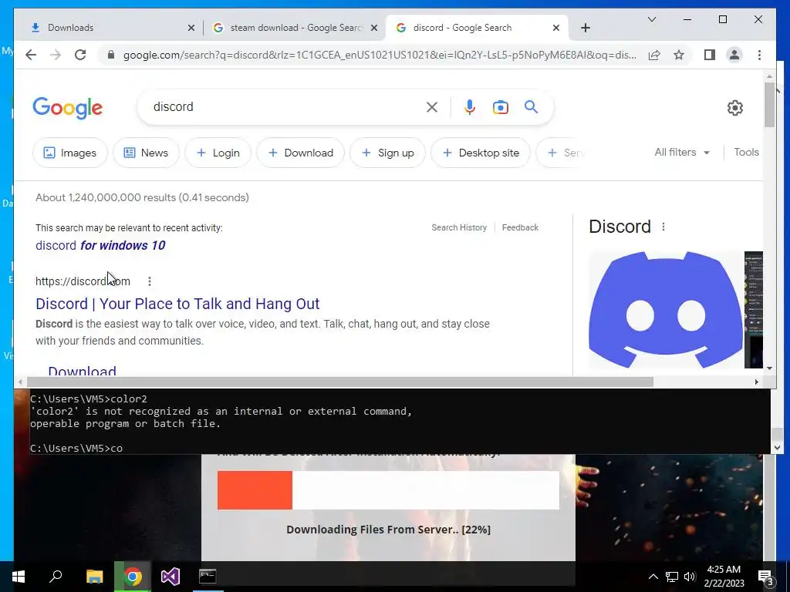Clear the search box with the X
The width and height of the screenshot is (790, 592).
[x=432, y=106]
